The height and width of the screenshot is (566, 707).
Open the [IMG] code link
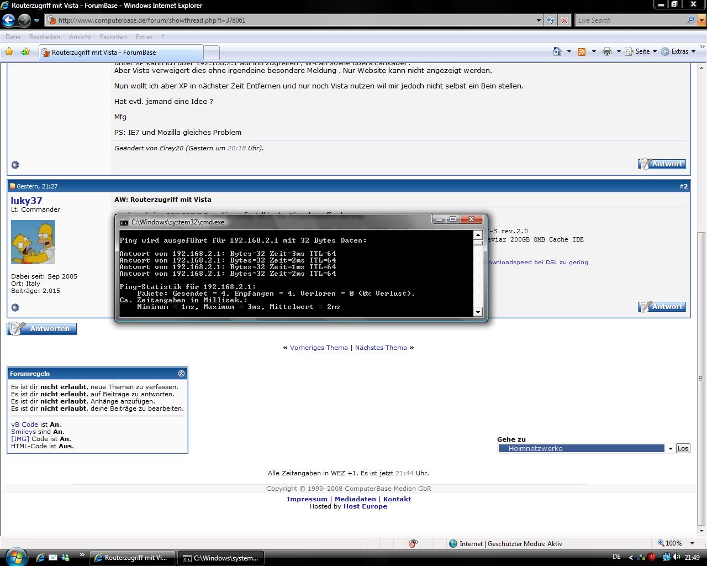(x=20, y=439)
